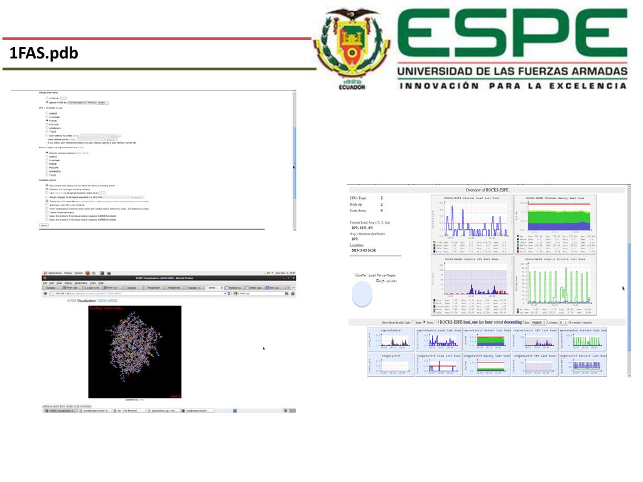Select Same radio for Show Hosts Scaled
Screen dimensions: 643x482
pos(424,322)
